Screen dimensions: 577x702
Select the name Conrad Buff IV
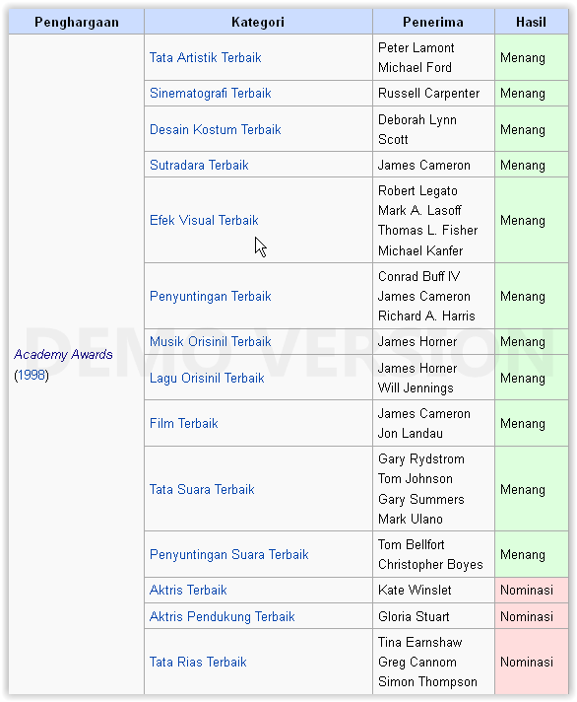point(419,277)
